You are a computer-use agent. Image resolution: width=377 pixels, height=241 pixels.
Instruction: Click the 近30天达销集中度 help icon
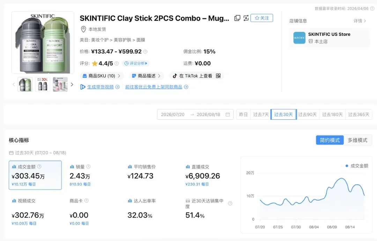[x=230, y=203]
